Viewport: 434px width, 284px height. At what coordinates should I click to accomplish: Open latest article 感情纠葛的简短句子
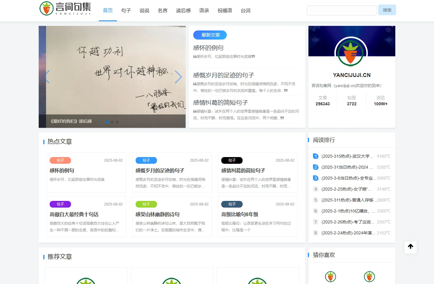coord(221,103)
